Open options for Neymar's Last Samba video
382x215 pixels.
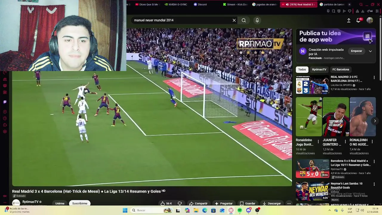(374, 184)
